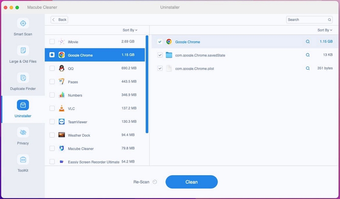Click the Numbers row name
340x199 pixels.
[x=75, y=95]
